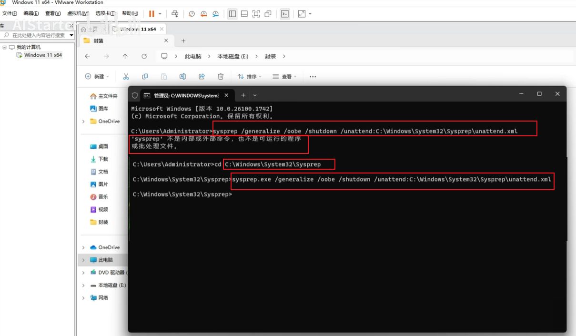Expand the 此电脑 tree node
Screen dimensions: 576x336
pyautogui.click(x=83, y=260)
